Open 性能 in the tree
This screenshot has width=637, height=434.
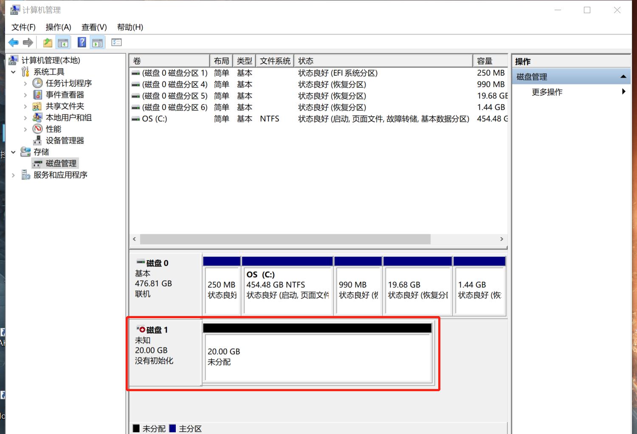tap(54, 129)
